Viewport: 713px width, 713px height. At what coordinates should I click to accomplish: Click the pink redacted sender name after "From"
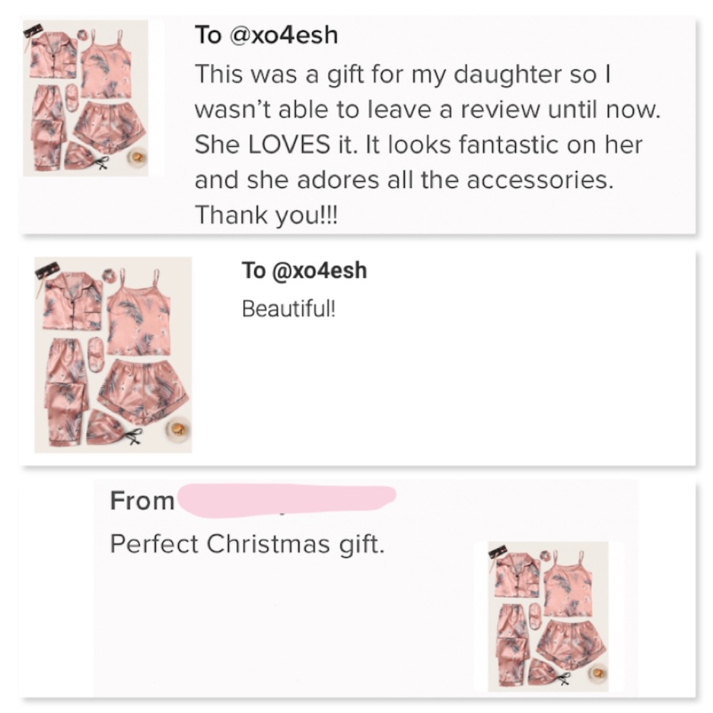pyautogui.click(x=287, y=501)
